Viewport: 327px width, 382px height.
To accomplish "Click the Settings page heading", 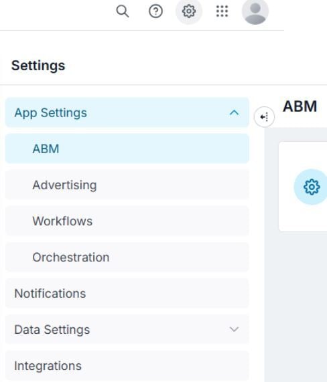I will [38, 66].
